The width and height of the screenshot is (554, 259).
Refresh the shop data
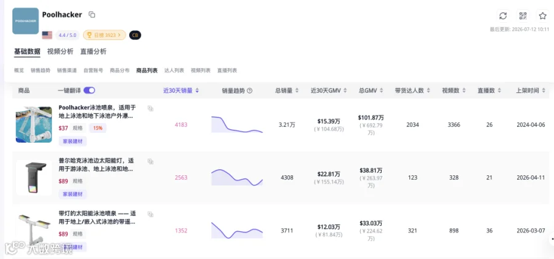tap(503, 15)
